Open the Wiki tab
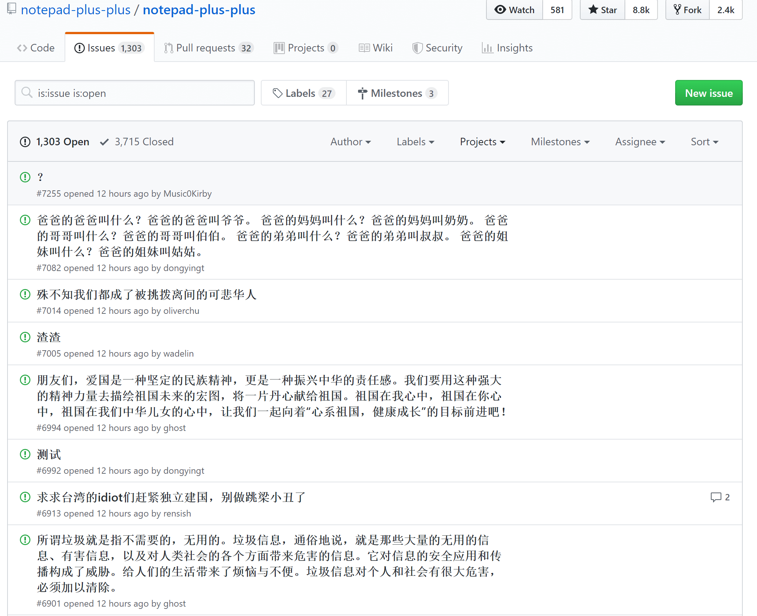Viewport: 757px width, 616px height. (x=376, y=48)
